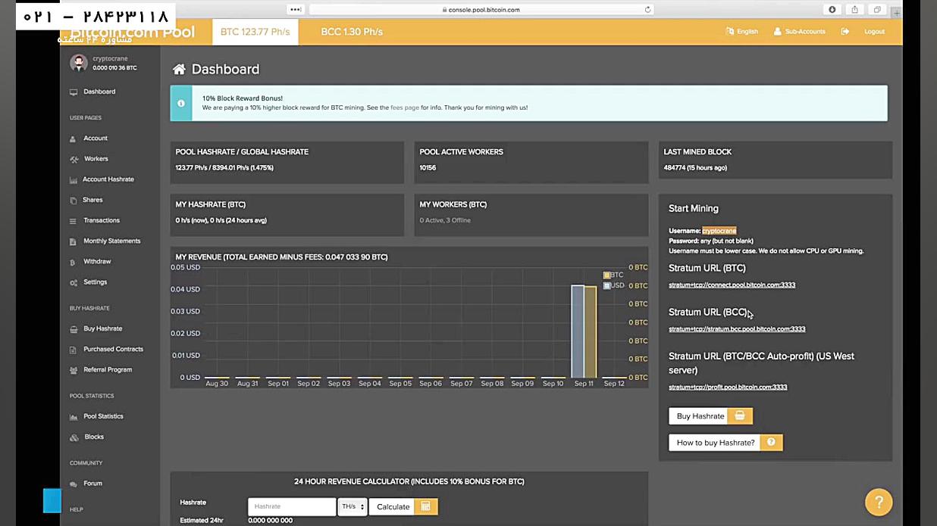Open Purchased Contracts file icon
The image size is (937, 526).
(x=74, y=350)
